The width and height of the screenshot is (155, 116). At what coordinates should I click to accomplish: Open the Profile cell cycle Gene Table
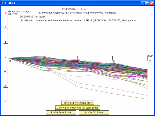point(78,103)
